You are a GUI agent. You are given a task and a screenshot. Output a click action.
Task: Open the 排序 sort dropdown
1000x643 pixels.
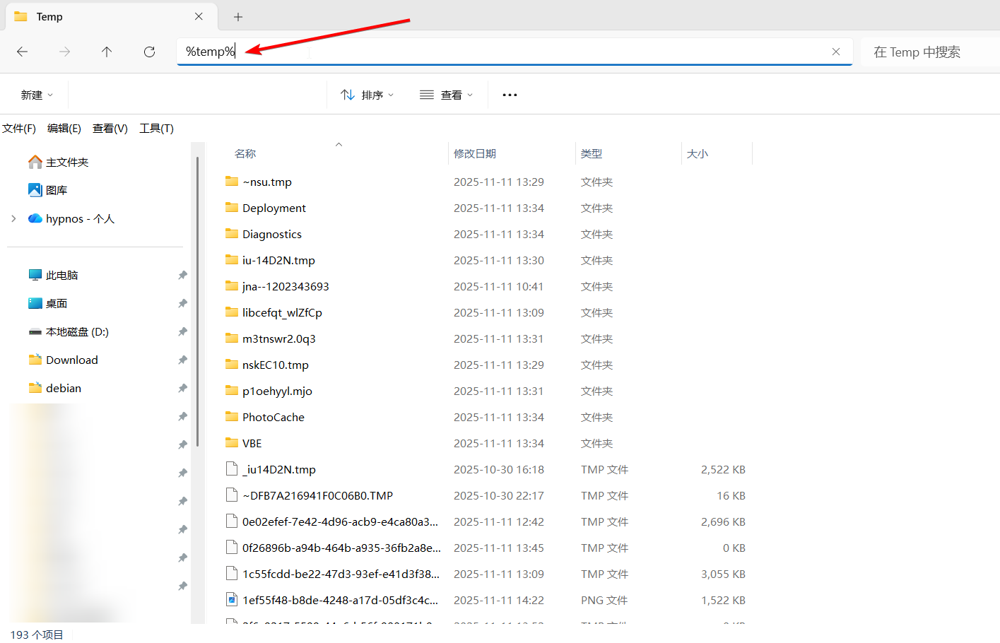coord(367,95)
